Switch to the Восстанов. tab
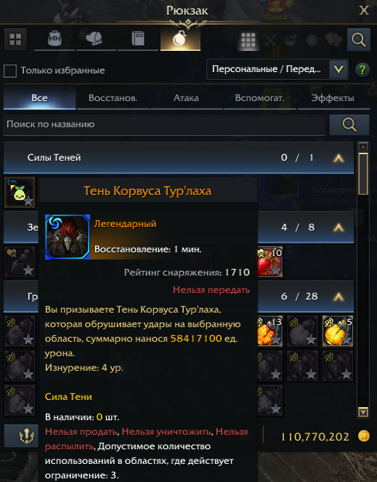Screen dimensions: 377x482 113,98
